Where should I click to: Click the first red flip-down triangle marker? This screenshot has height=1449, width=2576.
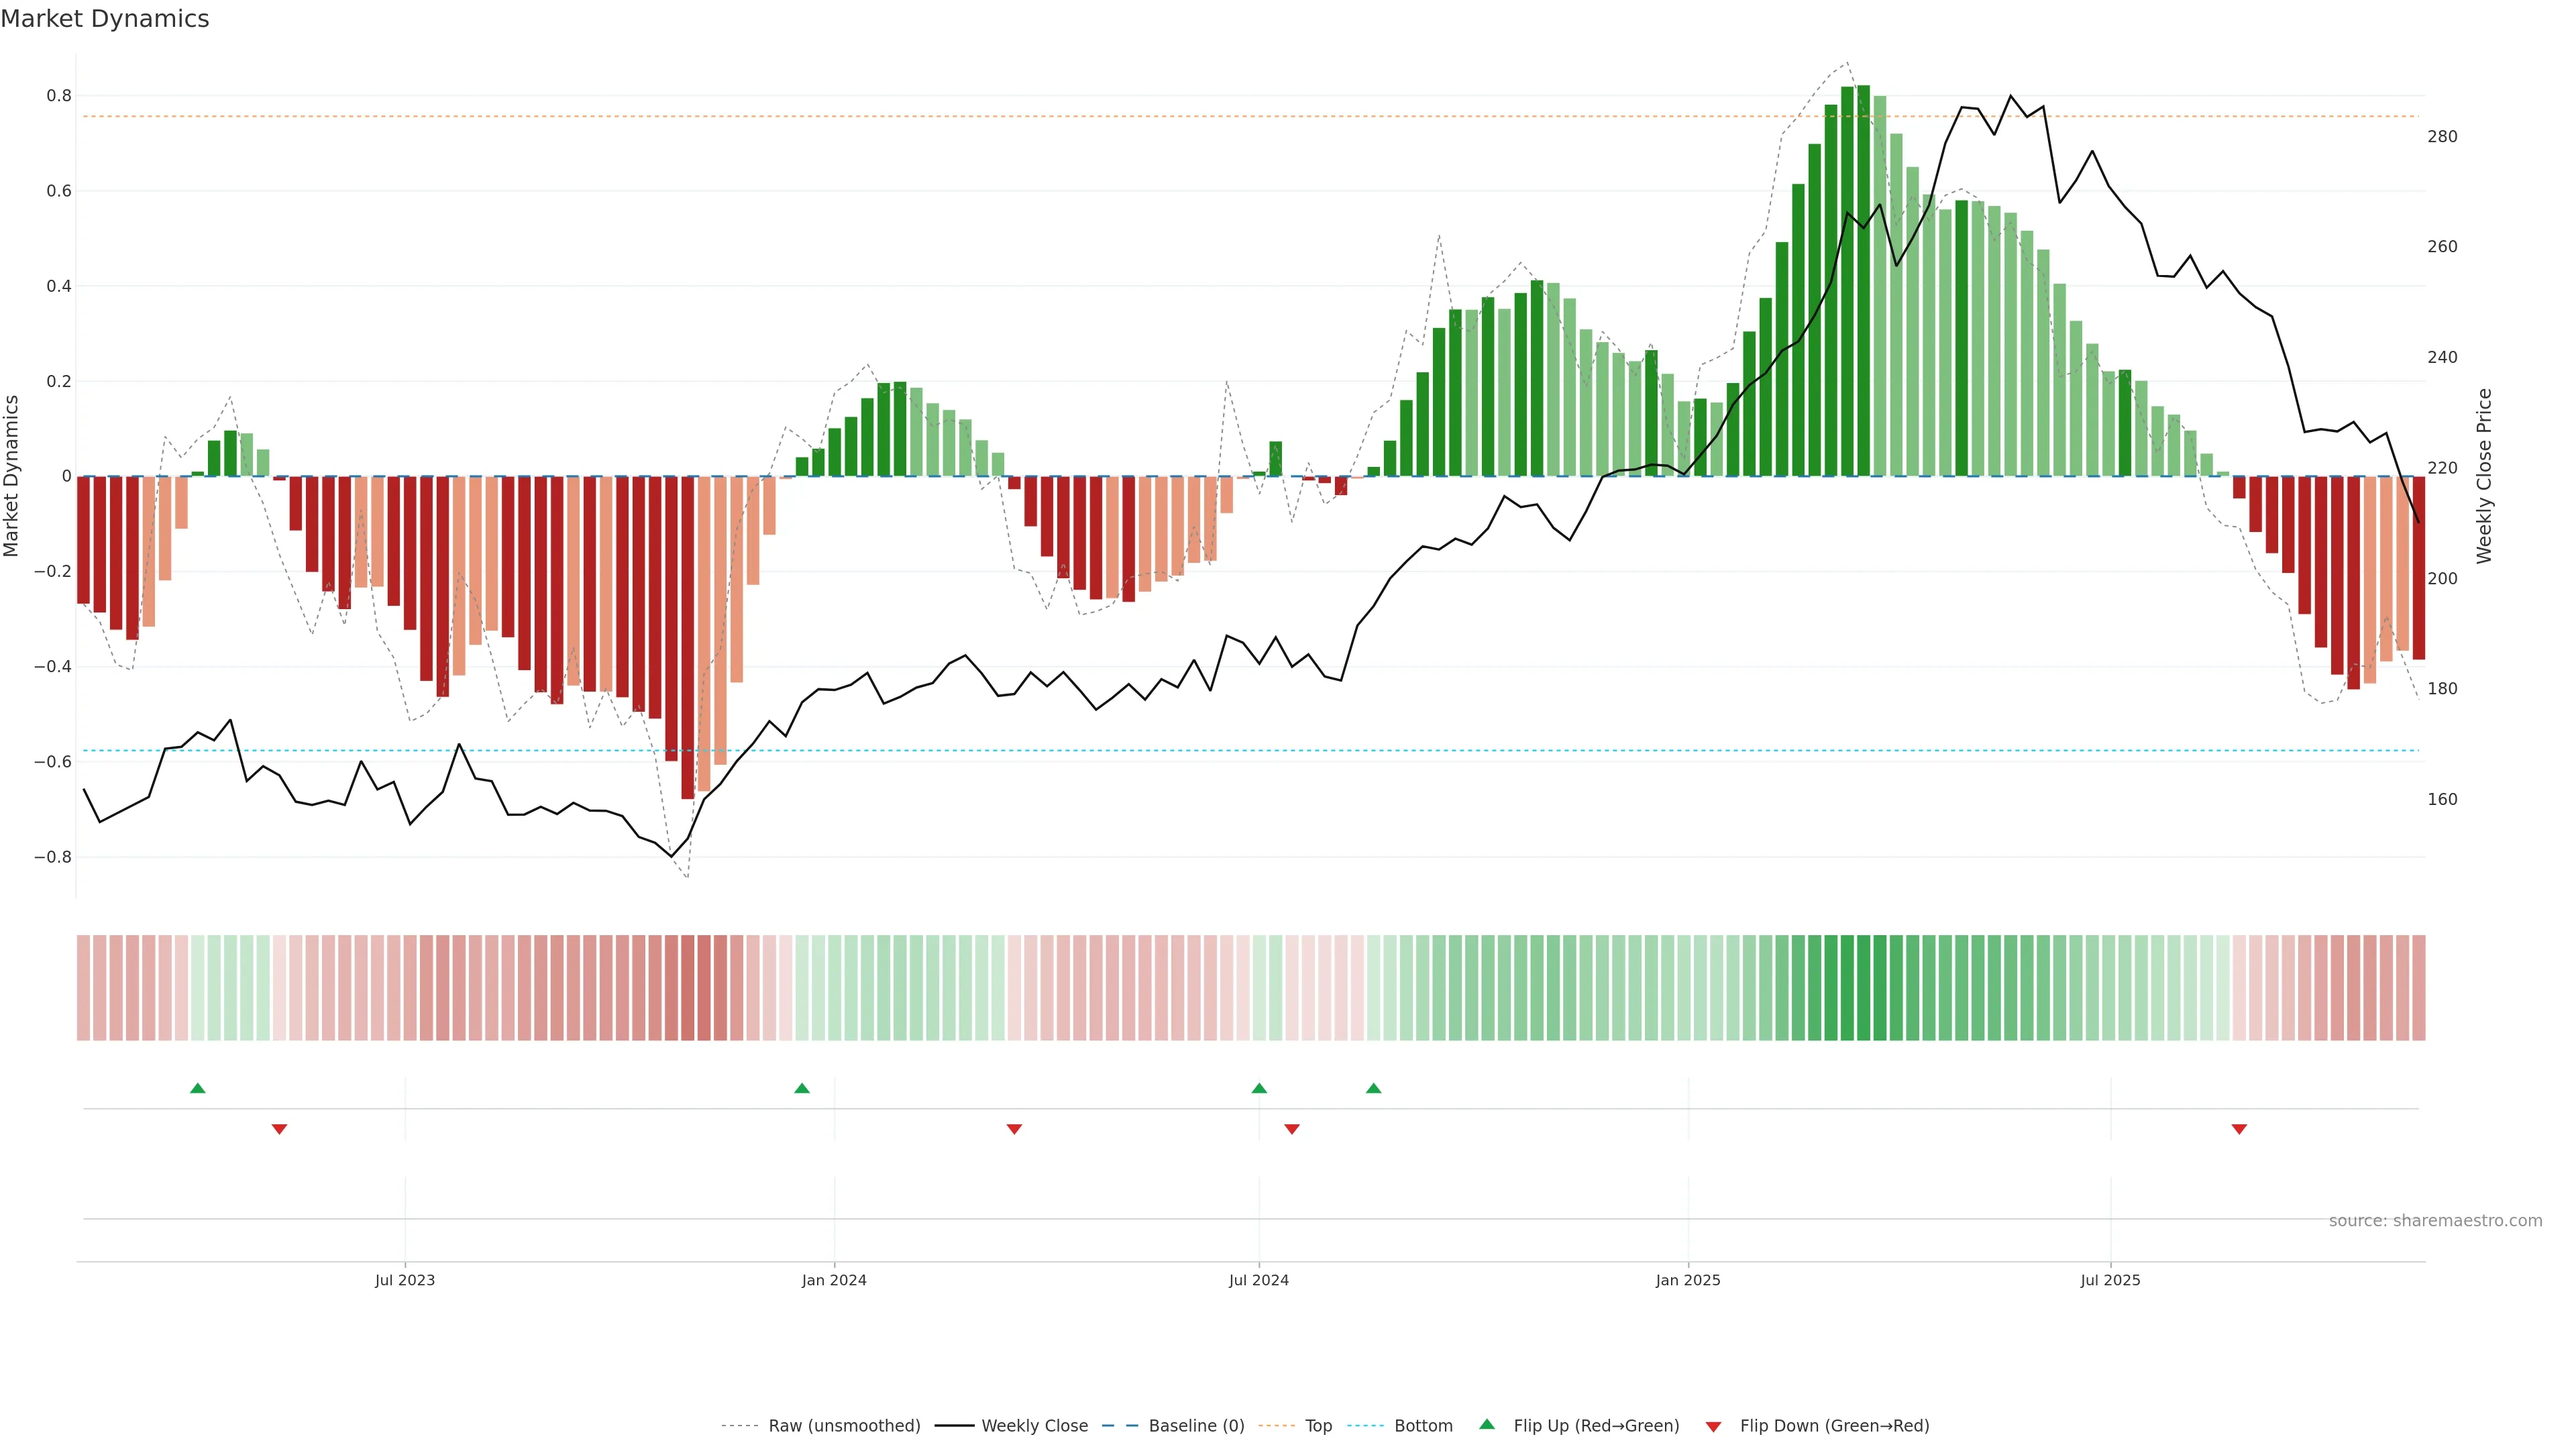pyautogui.click(x=279, y=1129)
